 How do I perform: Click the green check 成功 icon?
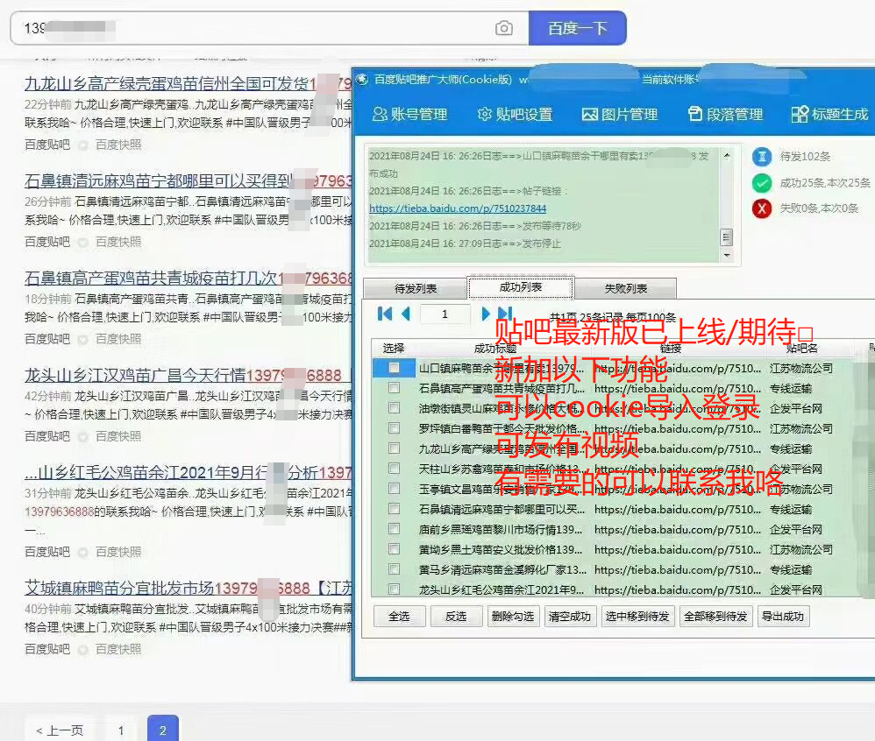point(762,182)
